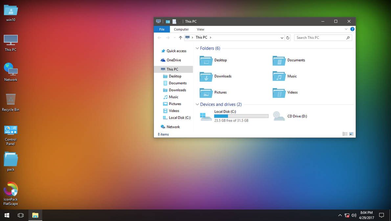This screenshot has height=221, width=391.
Task: Collapse the Devices and drives (2) group
Action: click(x=197, y=104)
